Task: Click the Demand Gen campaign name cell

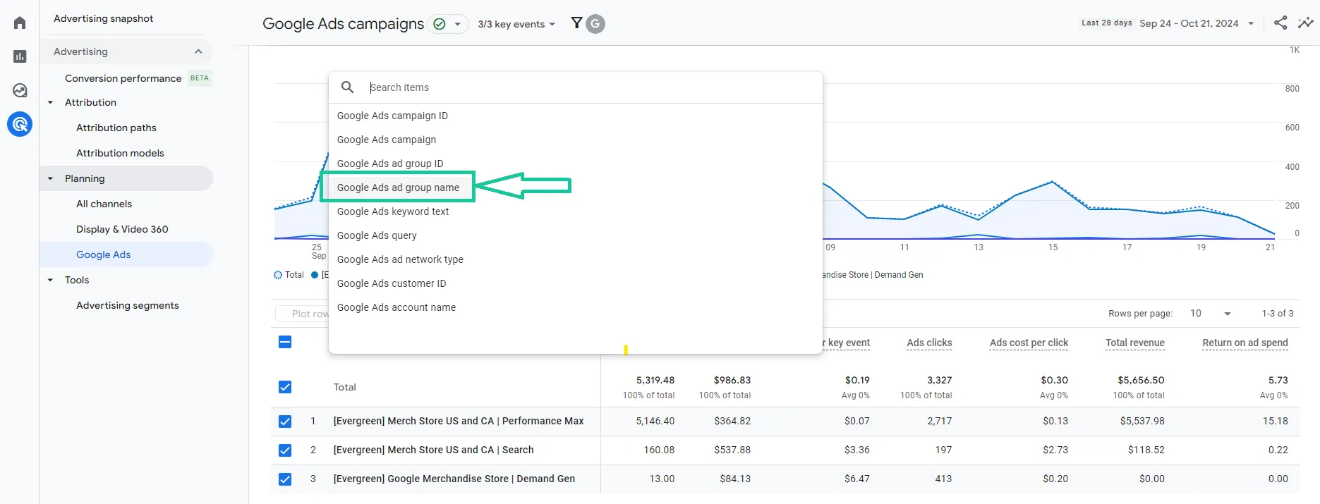Action: click(x=454, y=479)
